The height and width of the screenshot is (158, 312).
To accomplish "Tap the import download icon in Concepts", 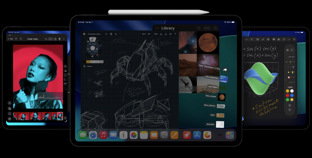I will (x=161, y=34).
